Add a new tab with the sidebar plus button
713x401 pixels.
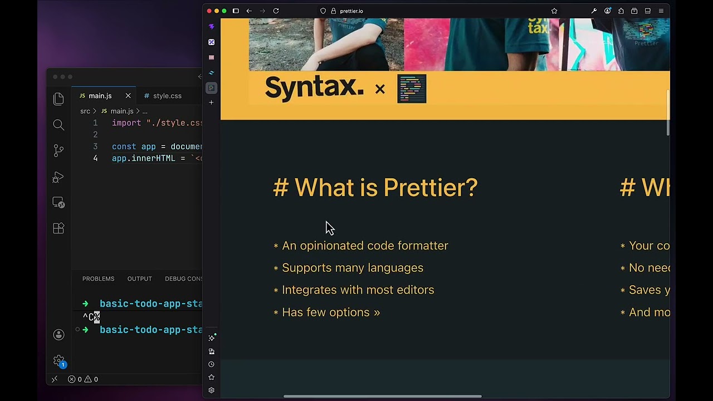(211, 102)
